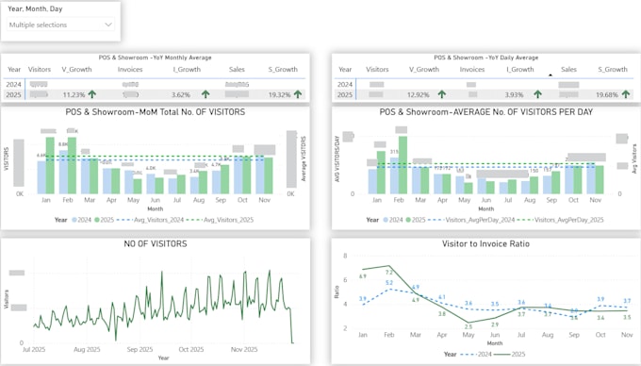Select the 11.23% growth cell
The width and height of the screenshot is (641, 366).
click(x=74, y=95)
